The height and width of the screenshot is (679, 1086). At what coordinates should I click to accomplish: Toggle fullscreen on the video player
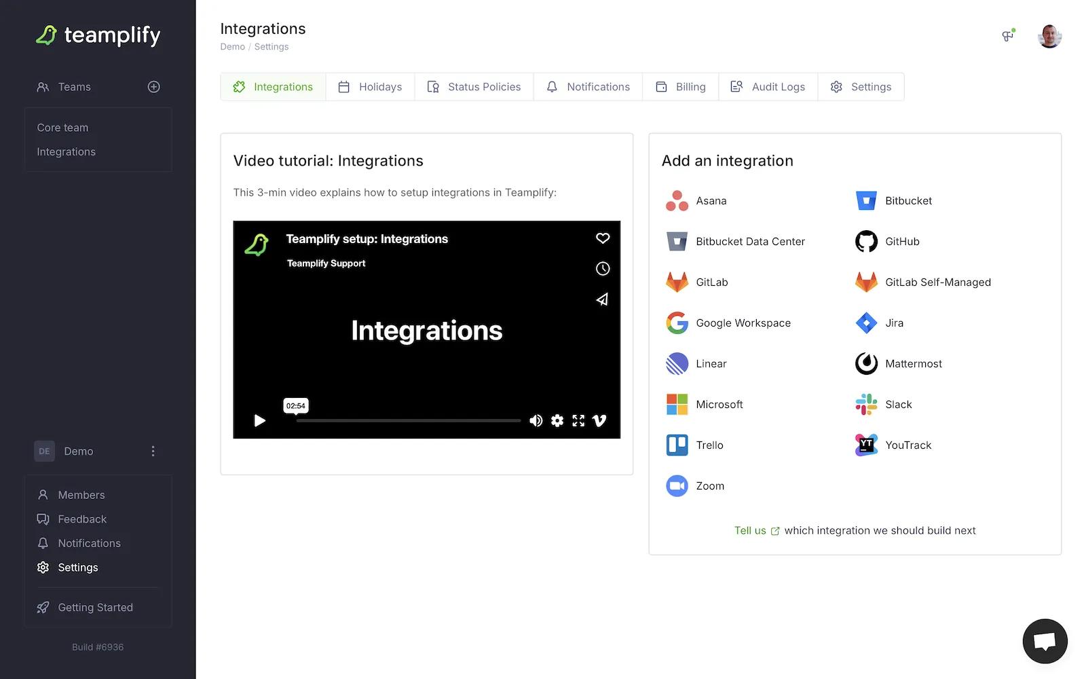pos(578,421)
